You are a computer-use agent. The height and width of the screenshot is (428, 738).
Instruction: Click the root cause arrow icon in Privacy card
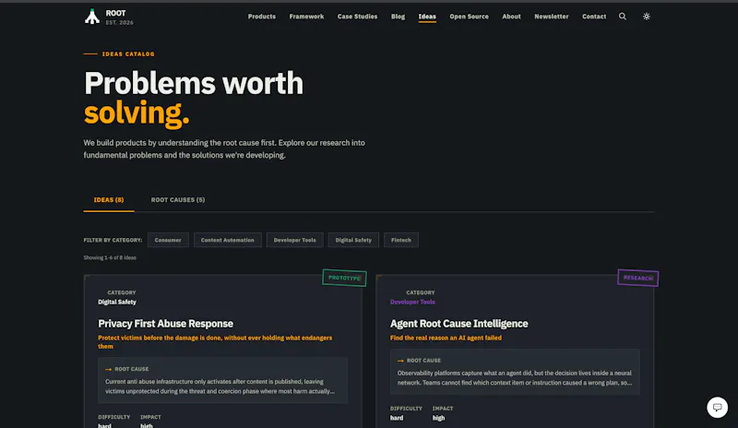click(108, 369)
